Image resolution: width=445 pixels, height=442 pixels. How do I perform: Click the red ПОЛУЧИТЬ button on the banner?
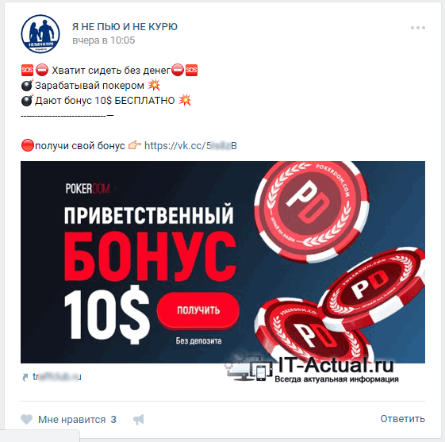[x=198, y=310]
